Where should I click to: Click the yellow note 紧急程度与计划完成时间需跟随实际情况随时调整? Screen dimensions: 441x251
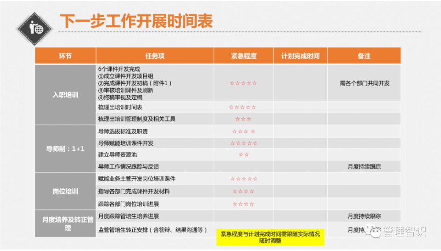click(x=270, y=237)
